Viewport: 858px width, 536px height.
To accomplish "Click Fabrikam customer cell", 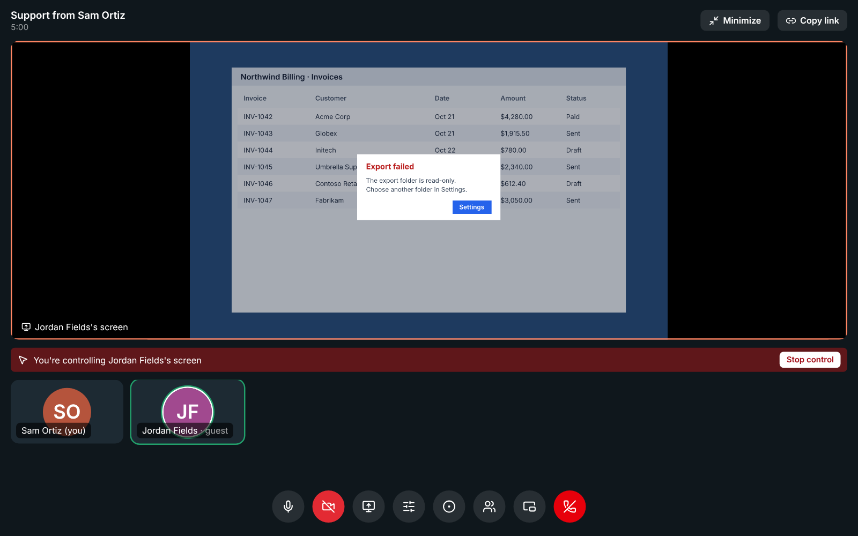I will pyautogui.click(x=329, y=200).
